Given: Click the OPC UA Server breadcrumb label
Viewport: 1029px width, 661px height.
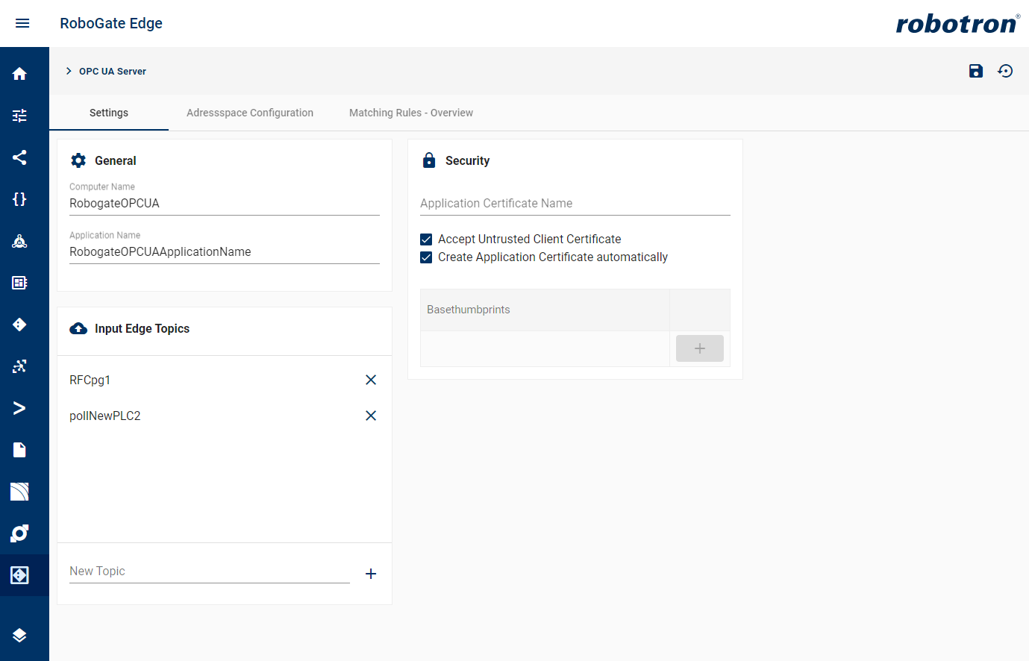Looking at the screenshot, I should point(113,71).
